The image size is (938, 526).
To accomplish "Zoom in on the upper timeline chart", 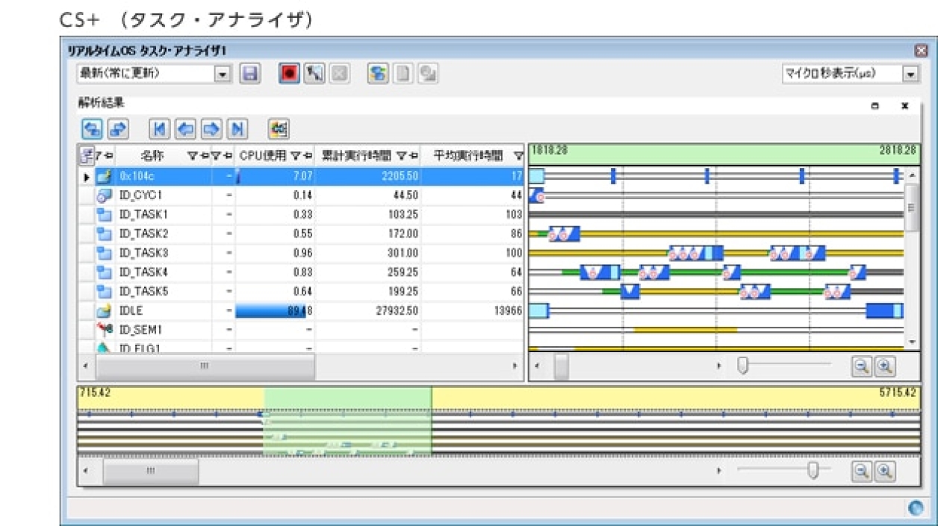I will tap(885, 366).
